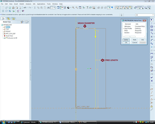
Task: Open the Sketch menu
Action: pyautogui.click(x=22, y=4)
